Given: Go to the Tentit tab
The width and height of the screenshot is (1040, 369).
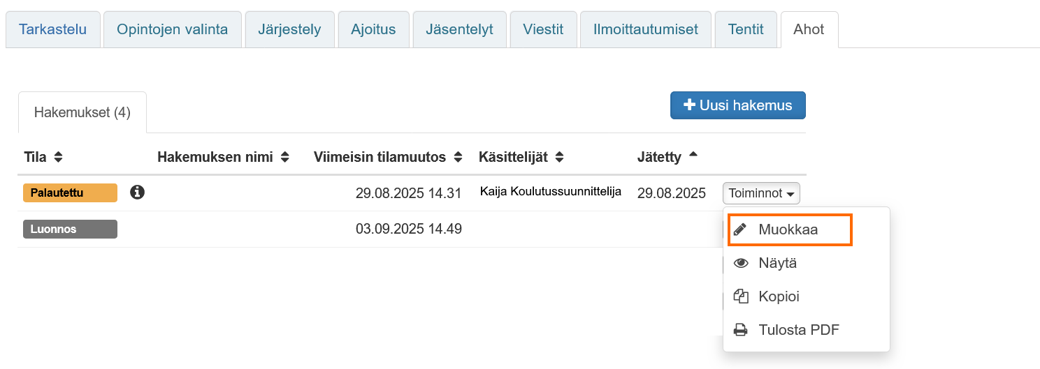Looking at the screenshot, I should [x=746, y=30].
